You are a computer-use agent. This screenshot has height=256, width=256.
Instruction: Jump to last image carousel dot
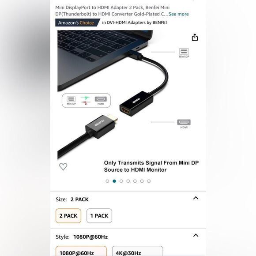(149, 181)
